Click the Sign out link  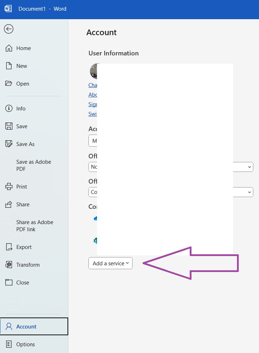pyautogui.click(x=93, y=104)
